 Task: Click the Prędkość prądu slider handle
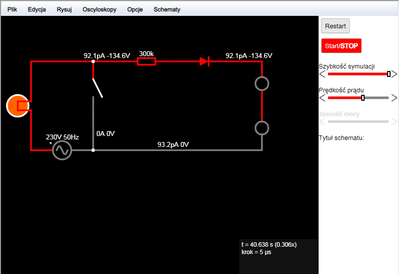[x=363, y=98]
